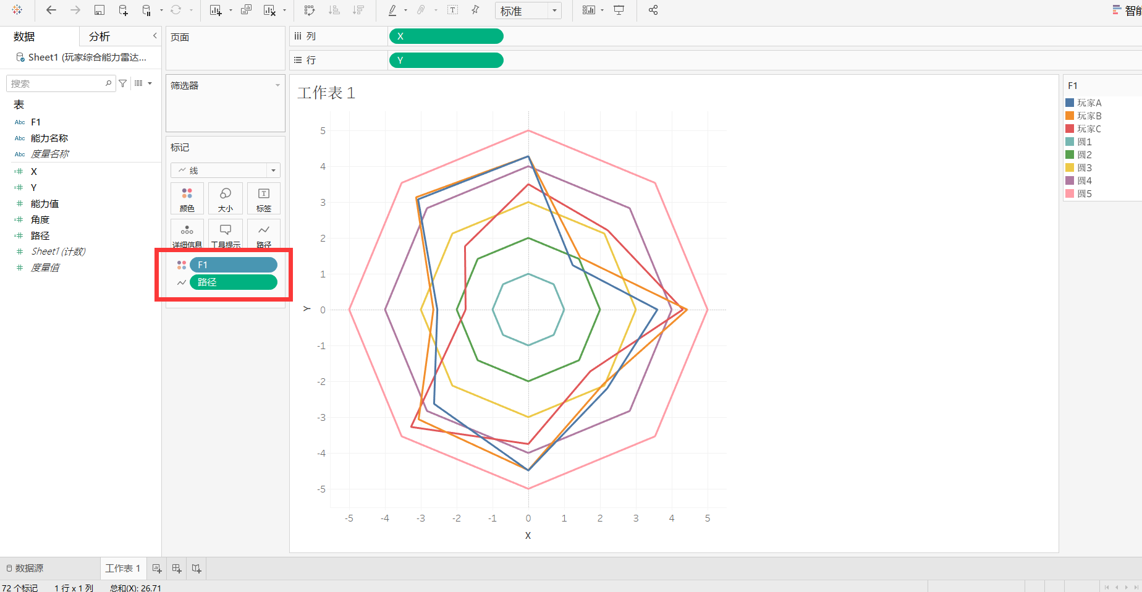The image size is (1142, 592).
Task: Expand the highlight dropdown arrow
Action: click(x=405, y=11)
